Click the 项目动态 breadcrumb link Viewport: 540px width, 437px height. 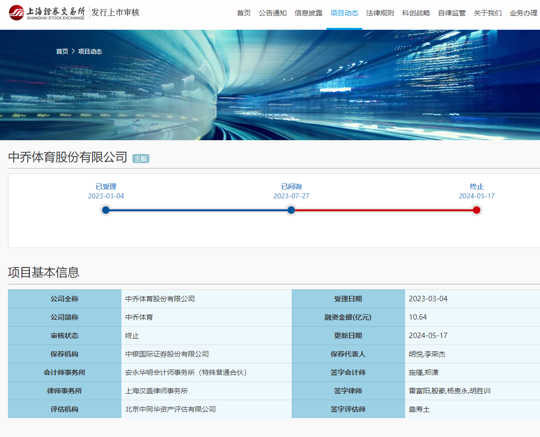click(x=90, y=51)
